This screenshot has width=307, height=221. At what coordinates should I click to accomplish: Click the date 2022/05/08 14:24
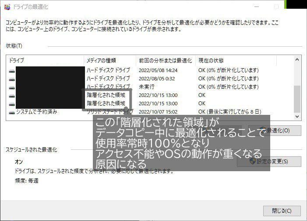tap(158, 70)
